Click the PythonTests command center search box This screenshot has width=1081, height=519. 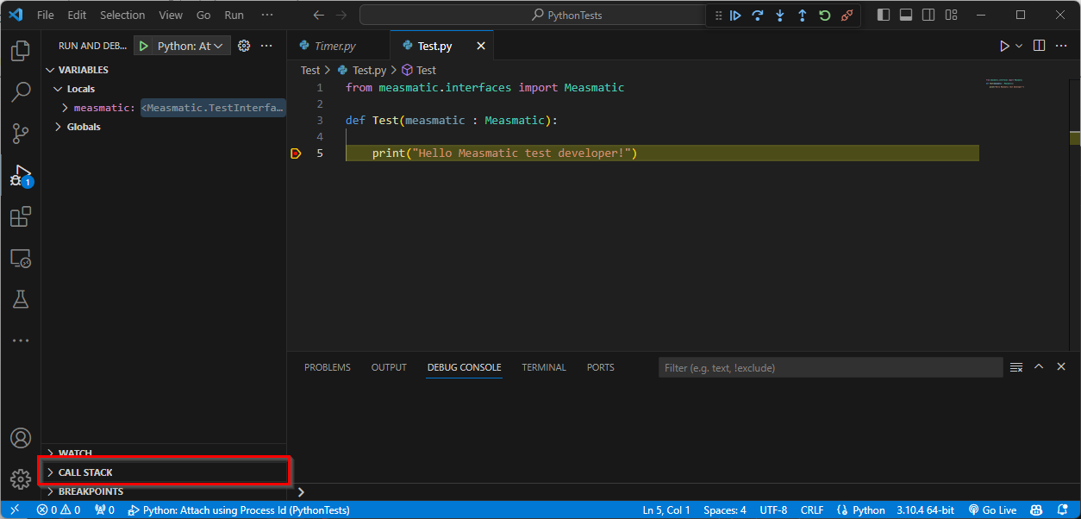coord(533,15)
